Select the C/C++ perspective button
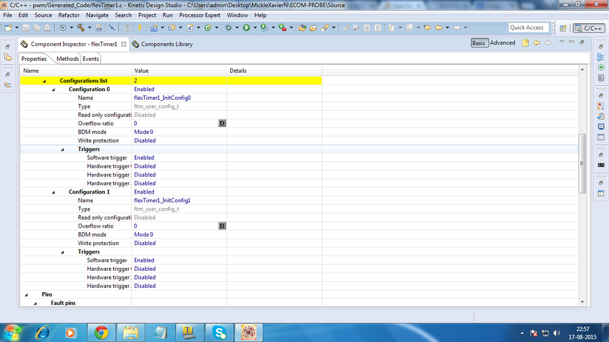 [589, 28]
